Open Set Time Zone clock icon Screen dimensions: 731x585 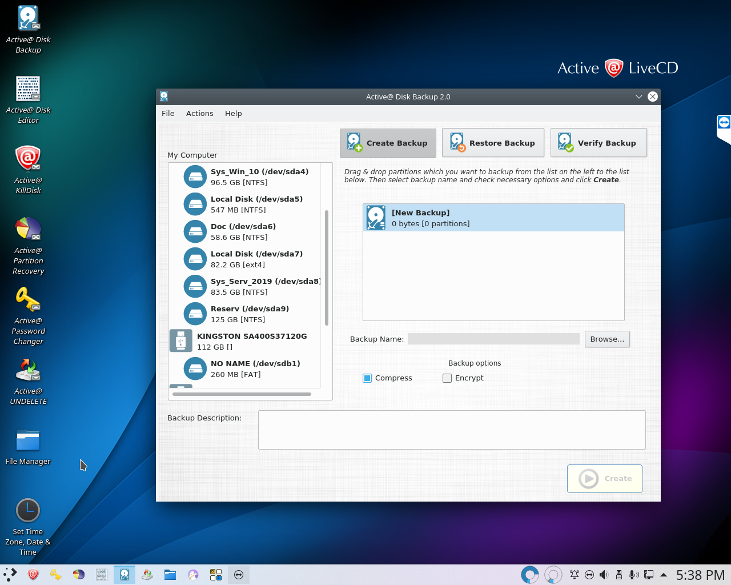point(28,510)
